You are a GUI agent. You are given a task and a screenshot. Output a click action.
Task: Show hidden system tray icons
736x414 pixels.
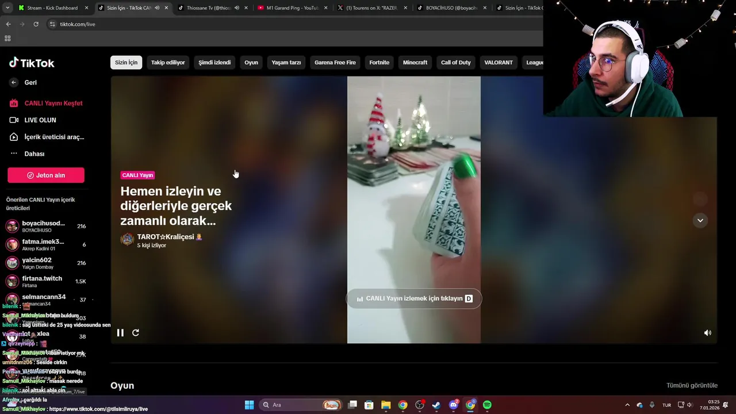coord(627,405)
